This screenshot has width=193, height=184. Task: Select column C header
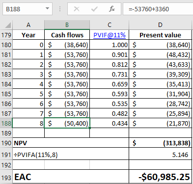110,25
